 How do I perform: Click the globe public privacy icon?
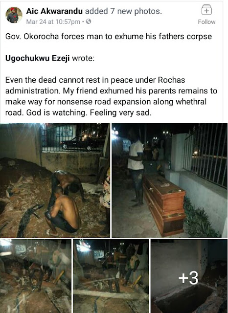(x=89, y=22)
